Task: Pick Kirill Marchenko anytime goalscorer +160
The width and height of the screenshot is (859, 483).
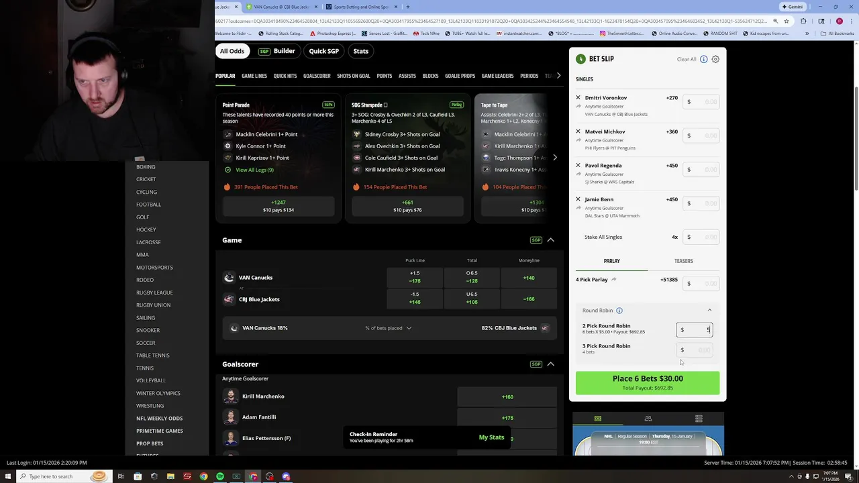Action: 507,396
